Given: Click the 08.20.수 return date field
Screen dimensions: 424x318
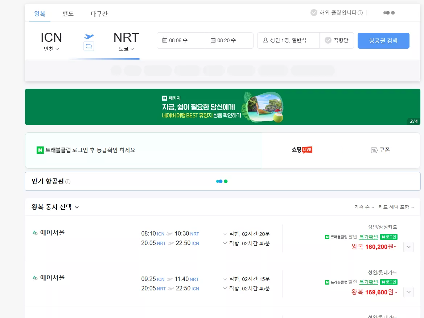Looking at the screenshot, I should click(229, 40).
